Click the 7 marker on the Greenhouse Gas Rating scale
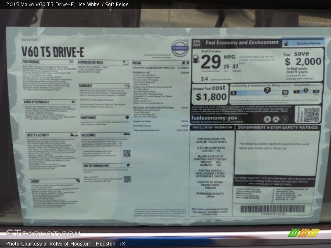The height and width of the screenshot is (248, 331). [x=267, y=91]
